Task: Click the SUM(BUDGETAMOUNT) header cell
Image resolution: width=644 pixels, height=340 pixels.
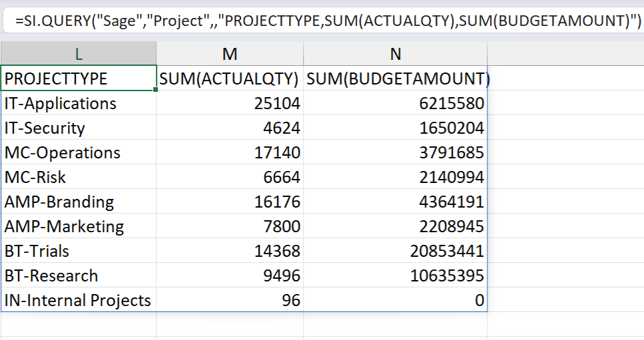Action: [x=396, y=78]
